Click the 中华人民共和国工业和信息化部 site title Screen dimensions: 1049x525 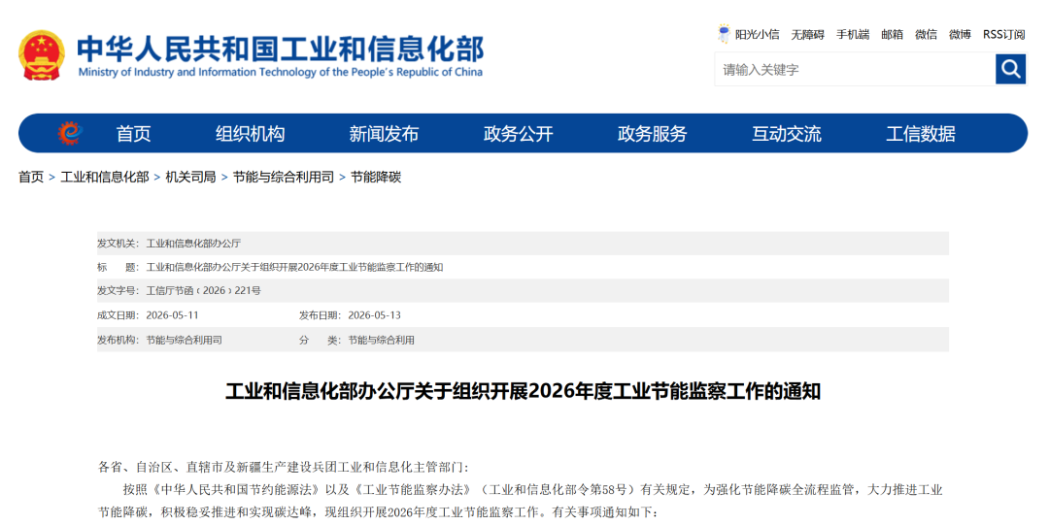pyautogui.click(x=280, y=49)
